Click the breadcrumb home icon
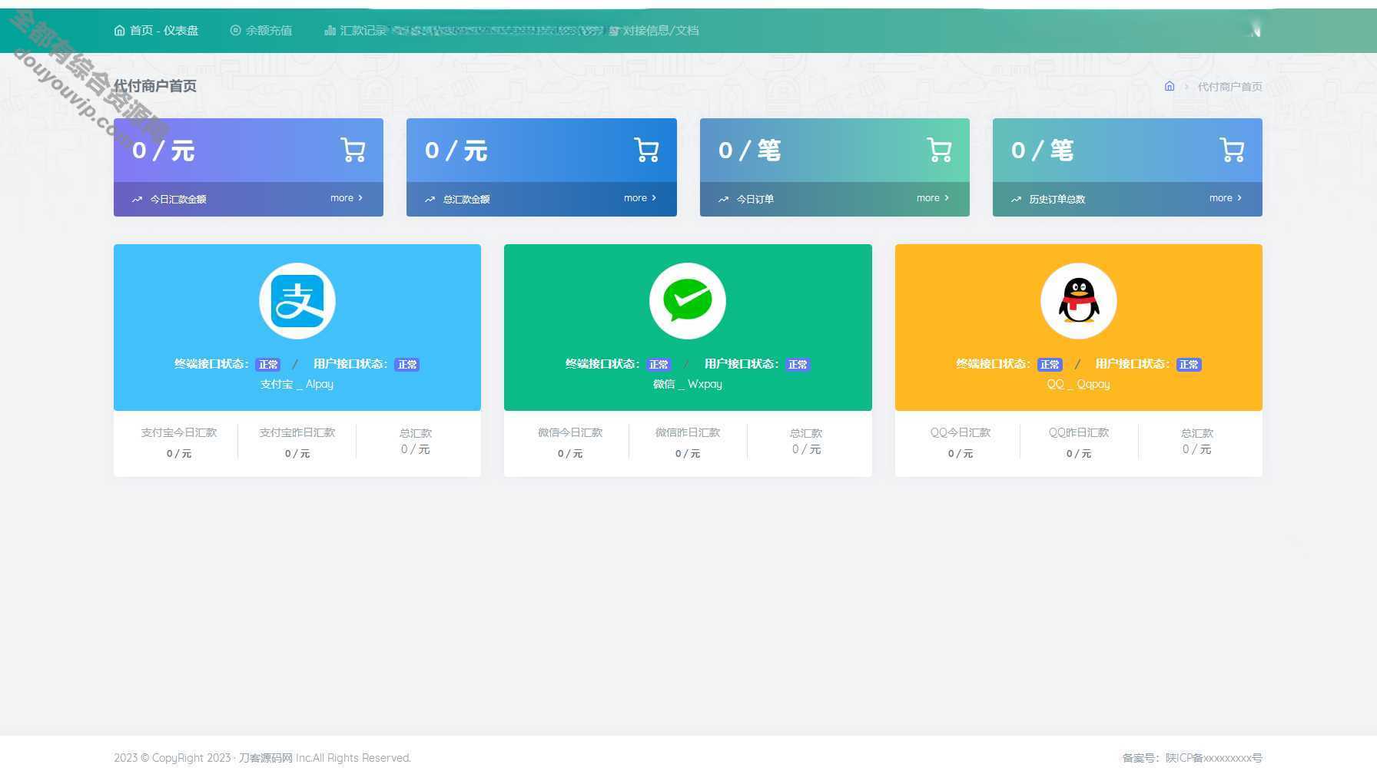Viewport: 1377px width, 781px height. point(1170,86)
